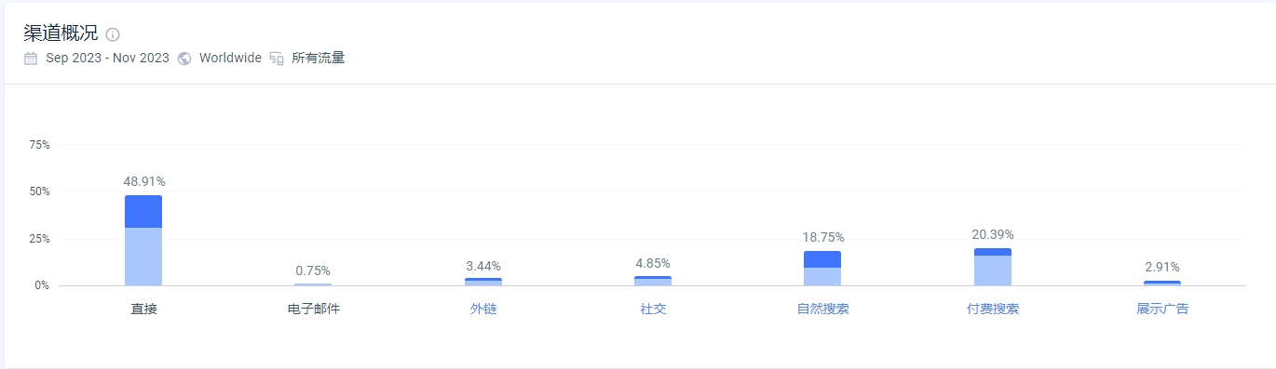Click the 所有流量 traffic filter text
Viewport: 1276px width, 369px height.
319,59
